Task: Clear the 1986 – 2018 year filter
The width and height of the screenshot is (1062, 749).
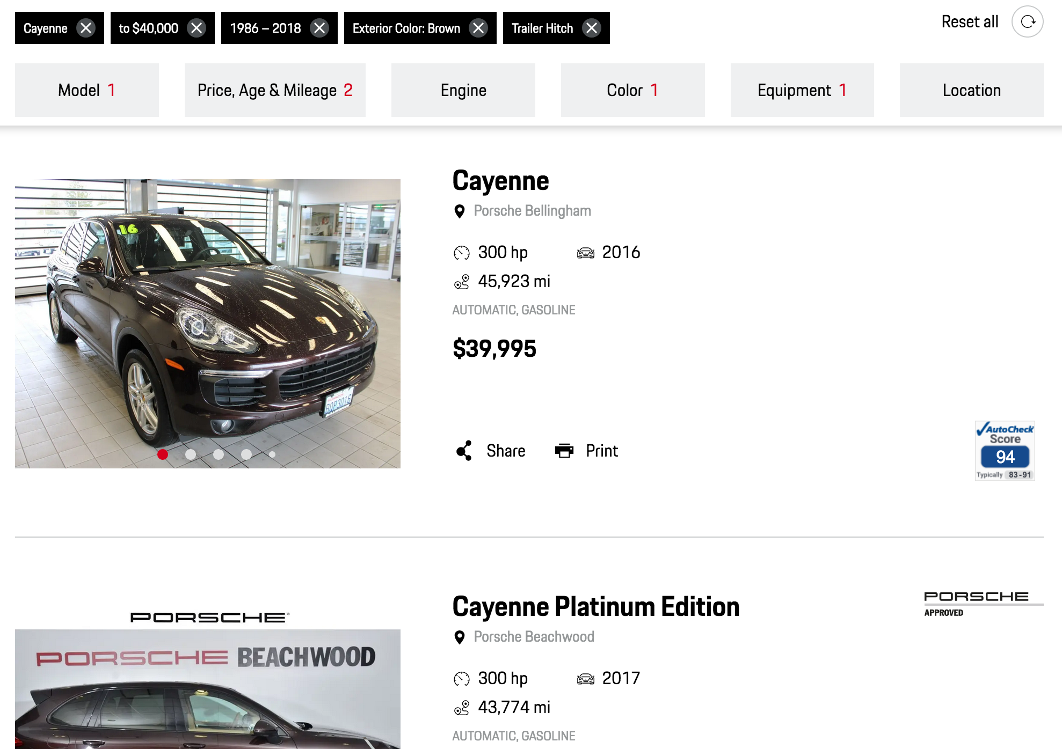Action: (319, 28)
